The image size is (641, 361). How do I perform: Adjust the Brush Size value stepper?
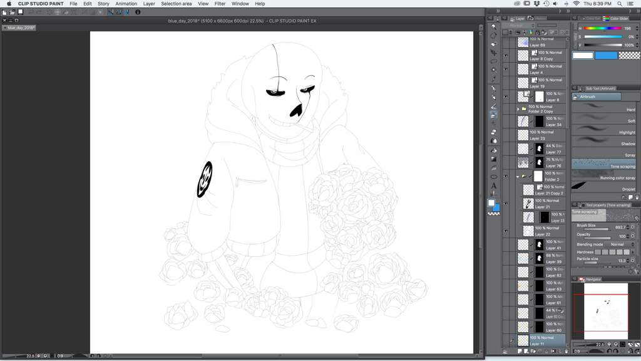click(x=628, y=227)
